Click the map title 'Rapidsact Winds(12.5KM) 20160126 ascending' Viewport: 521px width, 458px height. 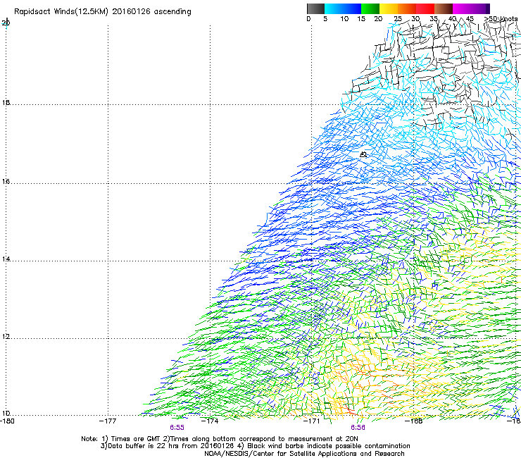coord(103,12)
